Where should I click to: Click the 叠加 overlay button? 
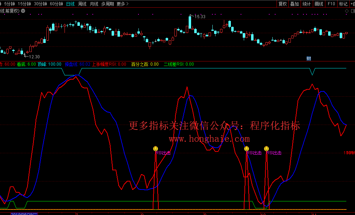294,4
